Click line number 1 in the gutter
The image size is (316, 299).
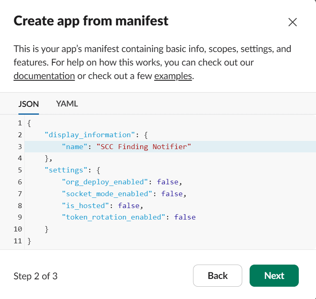pyautogui.click(x=20, y=123)
